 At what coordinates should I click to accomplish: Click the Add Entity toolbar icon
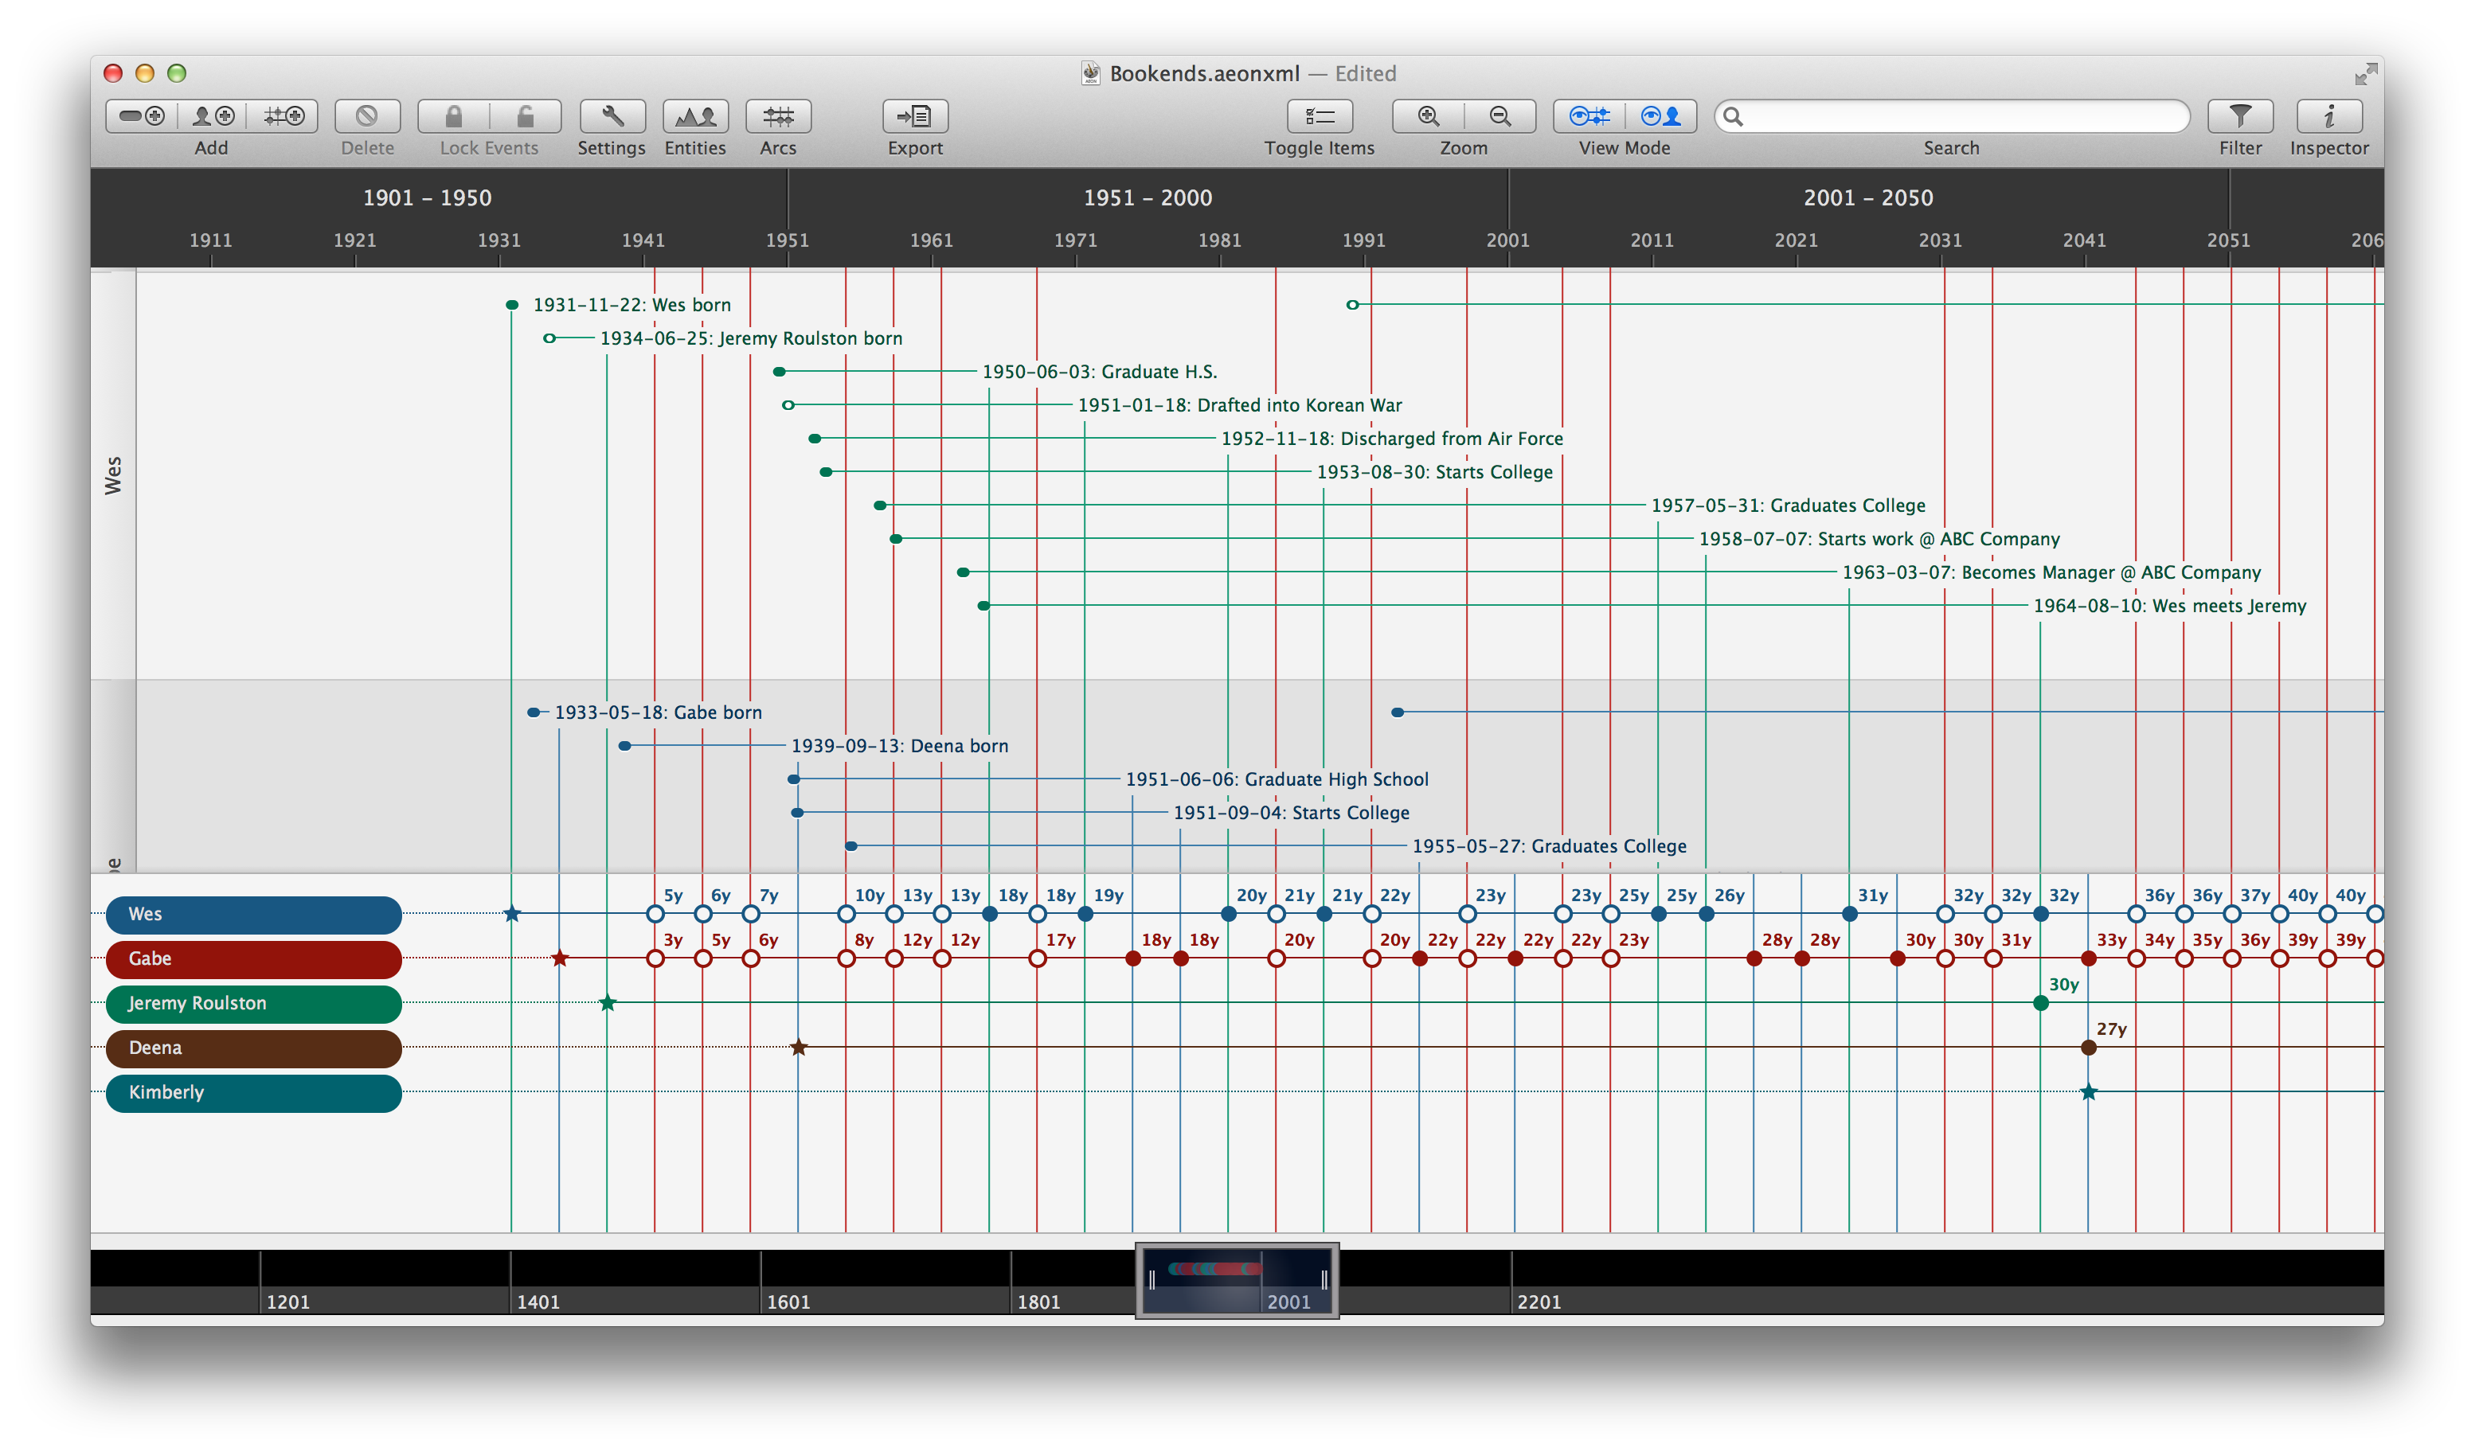tap(212, 116)
